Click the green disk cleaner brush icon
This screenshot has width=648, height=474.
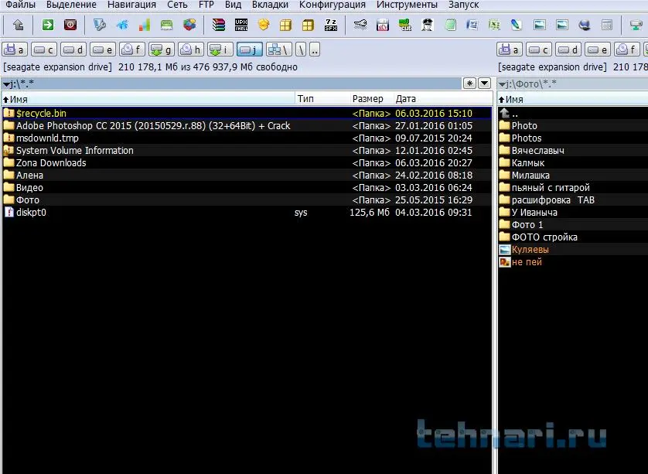[166, 26]
